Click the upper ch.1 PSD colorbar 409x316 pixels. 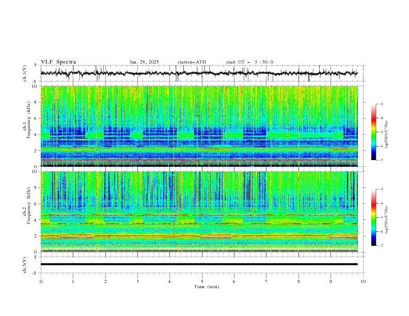[x=373, y=132]
